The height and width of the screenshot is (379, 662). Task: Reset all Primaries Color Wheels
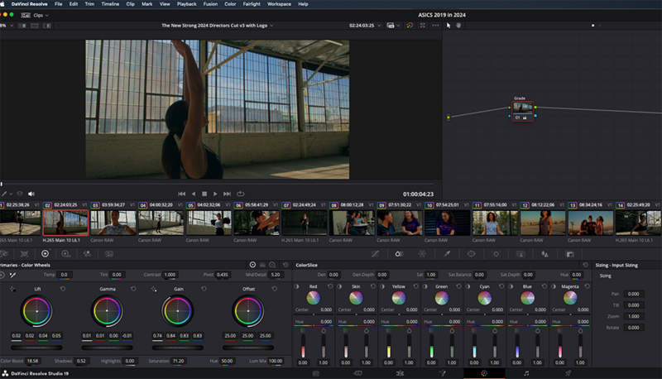coord(285,265)
